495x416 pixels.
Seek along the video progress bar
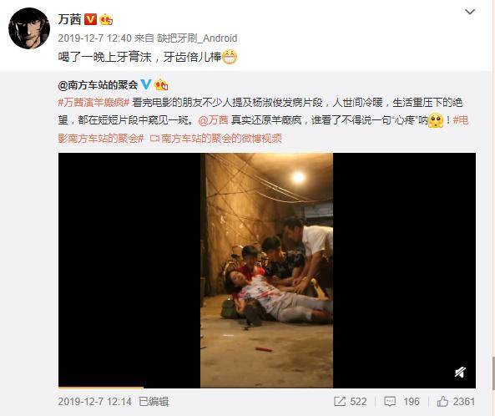(x=267, y=387)
